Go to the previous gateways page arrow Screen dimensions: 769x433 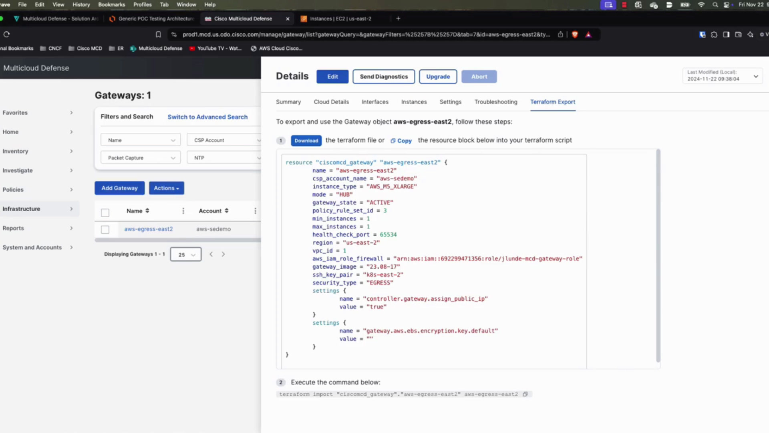point(211,254)
